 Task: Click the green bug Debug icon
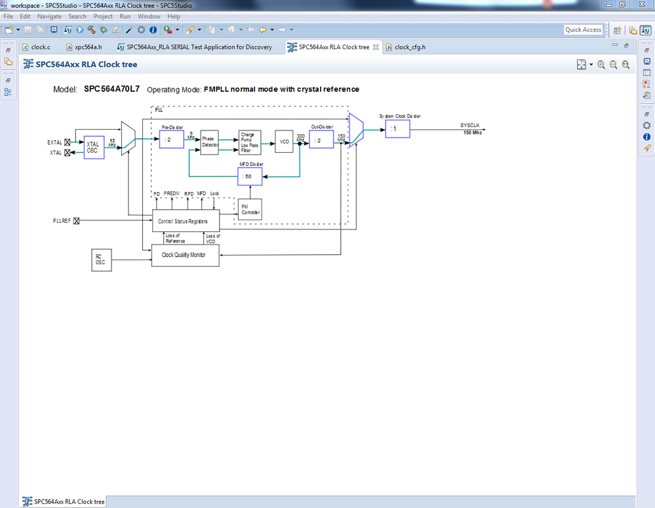point(104,29)
